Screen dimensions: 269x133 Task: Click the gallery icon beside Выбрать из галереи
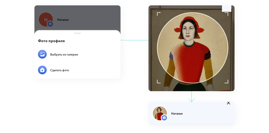coord(42,54)
